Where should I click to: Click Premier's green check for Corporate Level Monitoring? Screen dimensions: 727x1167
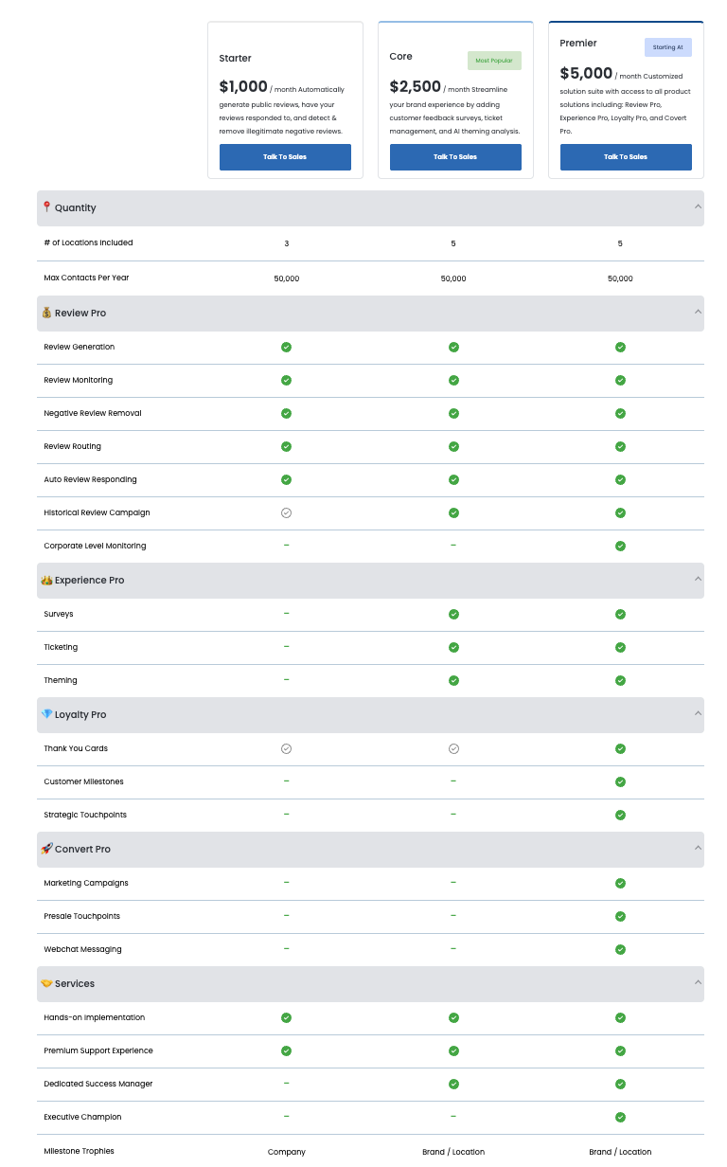pos(620,546)
